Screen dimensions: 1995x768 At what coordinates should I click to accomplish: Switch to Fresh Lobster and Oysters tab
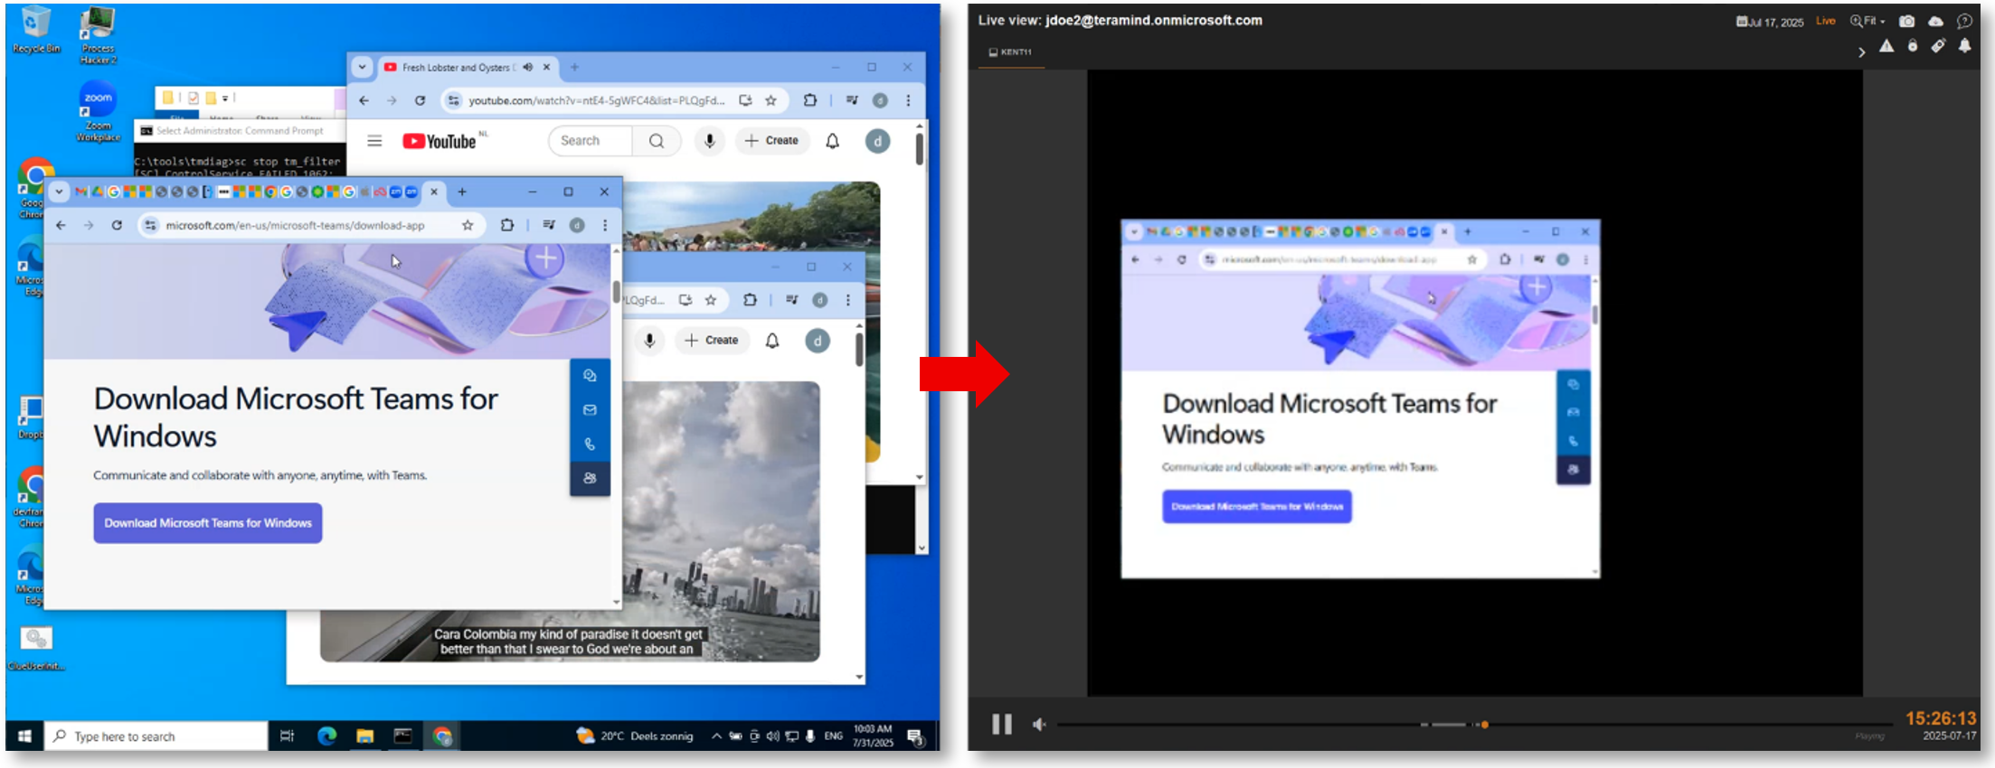tap(457, 67)
